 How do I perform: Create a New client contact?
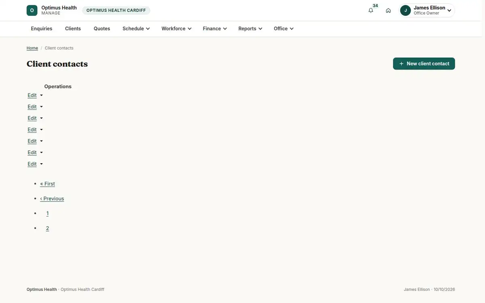pos(424,63)
